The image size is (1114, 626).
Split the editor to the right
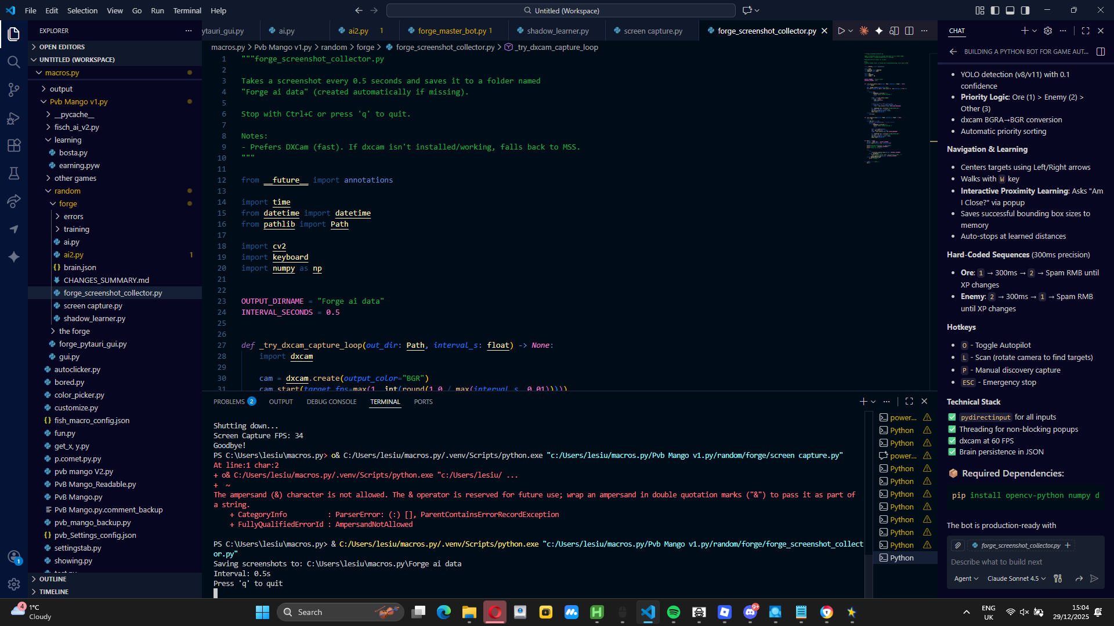point(909,31)
